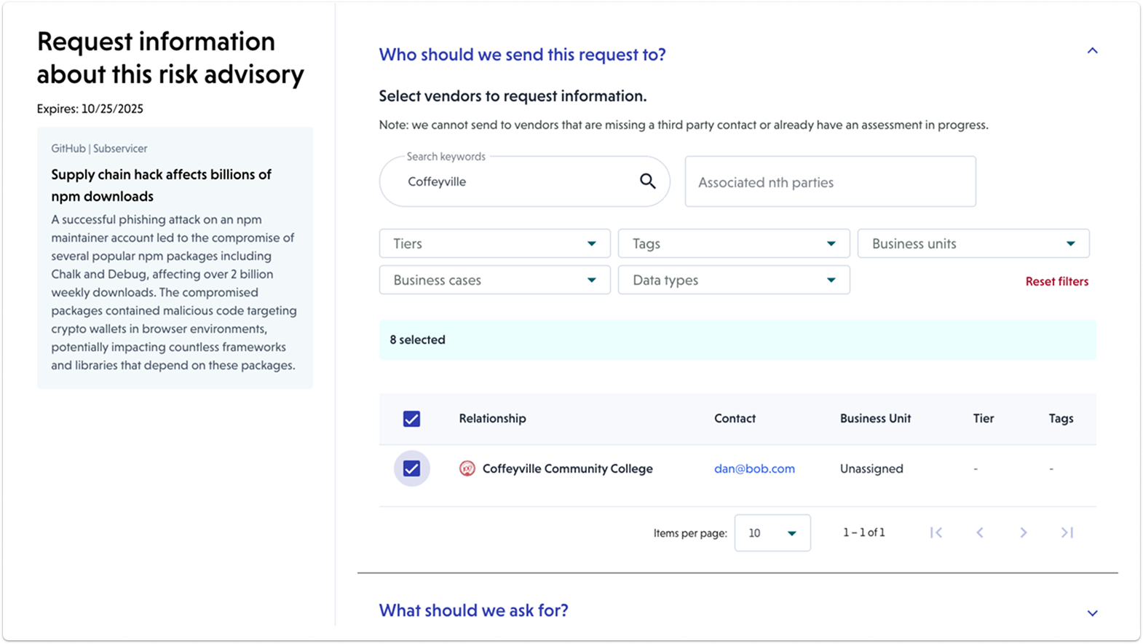Click the Tags column header in table
Image resolution: width=1143 pixels, height=644 pixels.
(1061, 418)
